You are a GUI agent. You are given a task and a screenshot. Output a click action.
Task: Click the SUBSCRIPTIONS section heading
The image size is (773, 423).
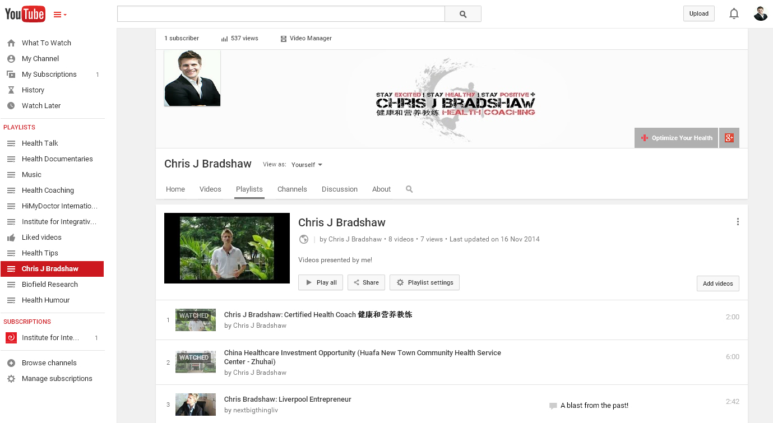point(27,322)
